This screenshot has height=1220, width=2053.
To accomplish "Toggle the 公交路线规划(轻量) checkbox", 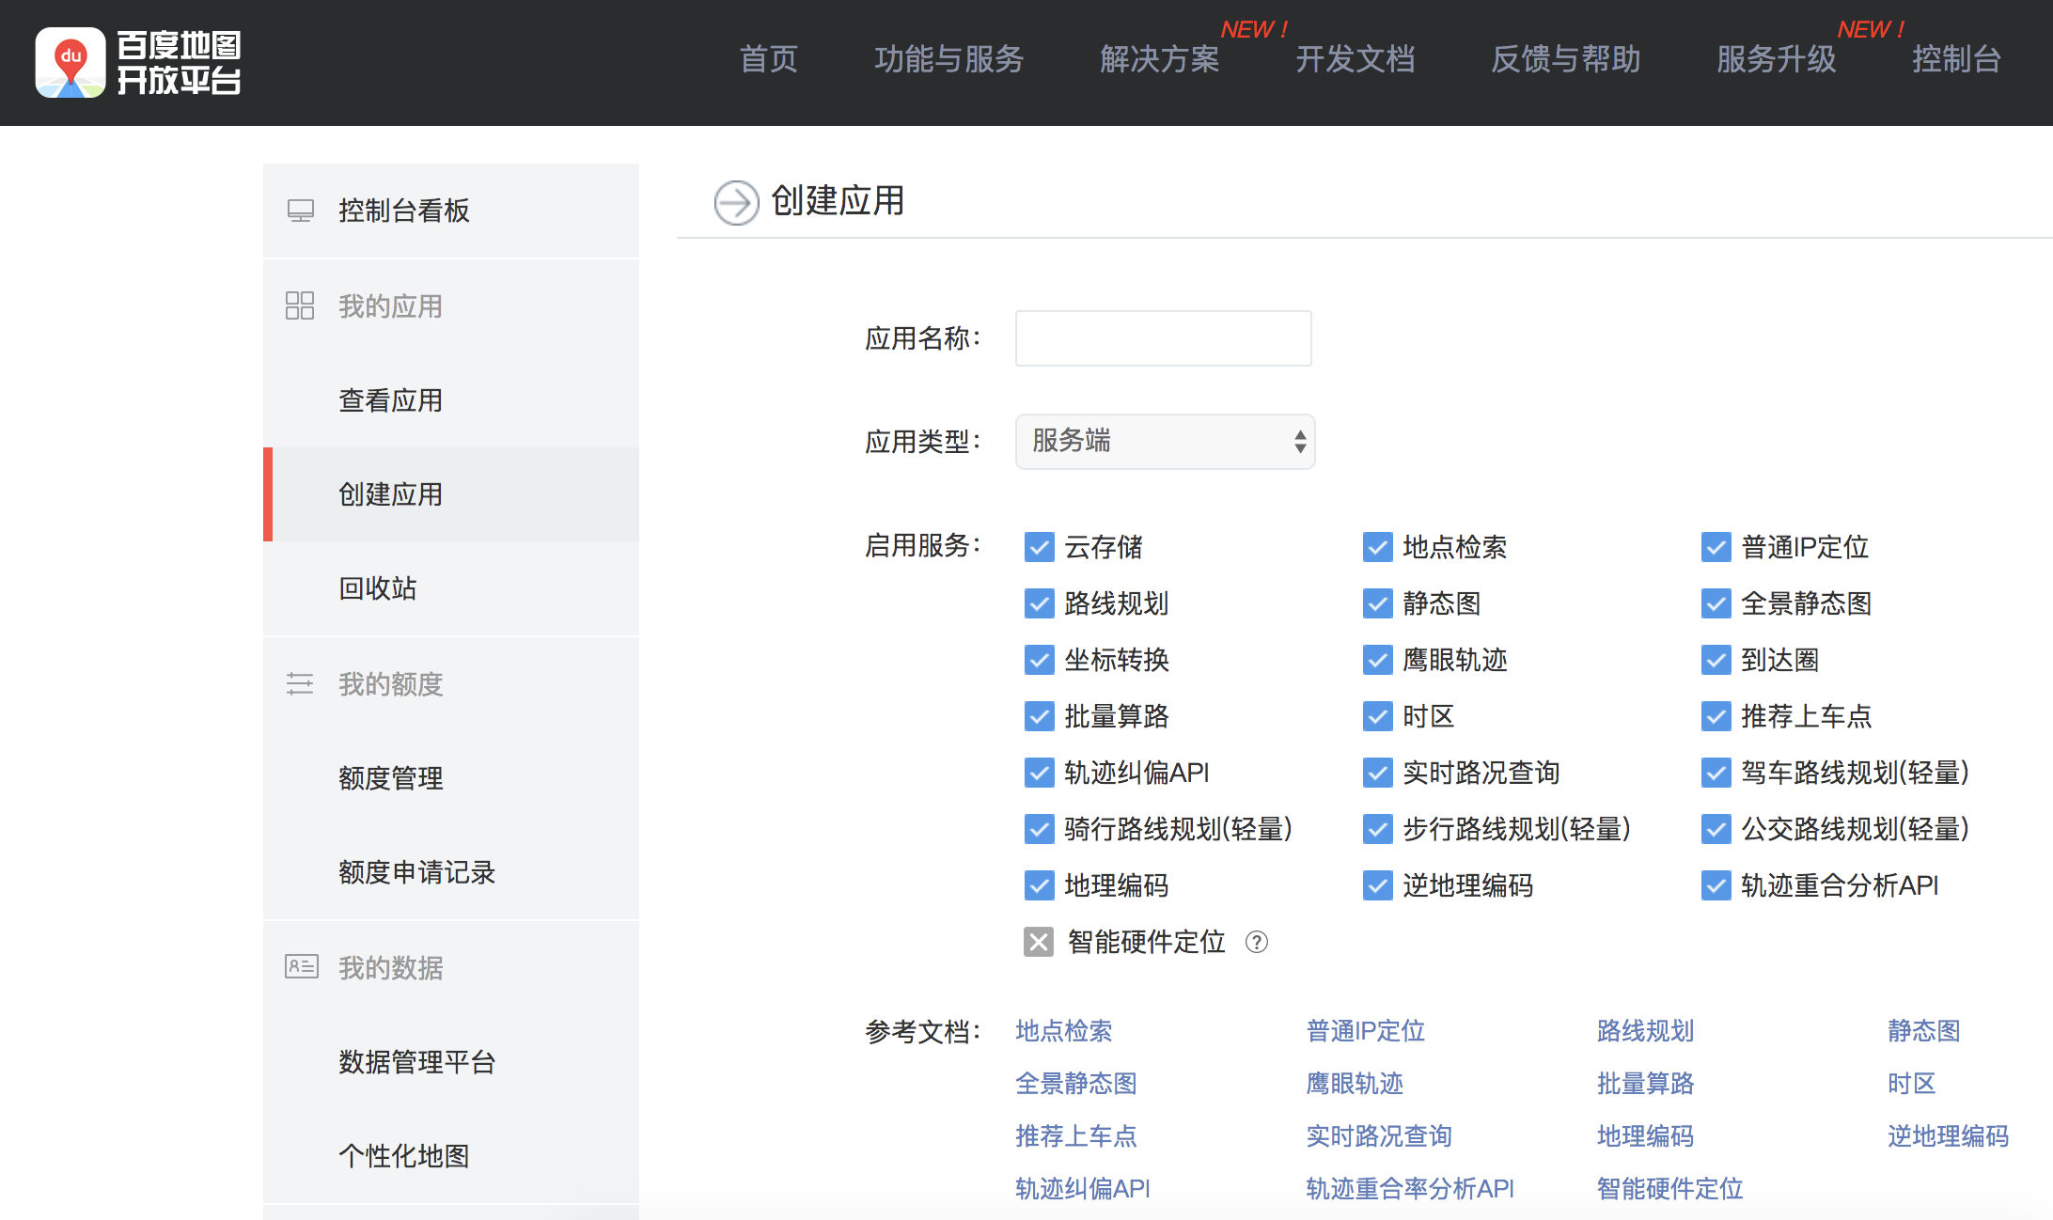I will [x=1716, y=829].
